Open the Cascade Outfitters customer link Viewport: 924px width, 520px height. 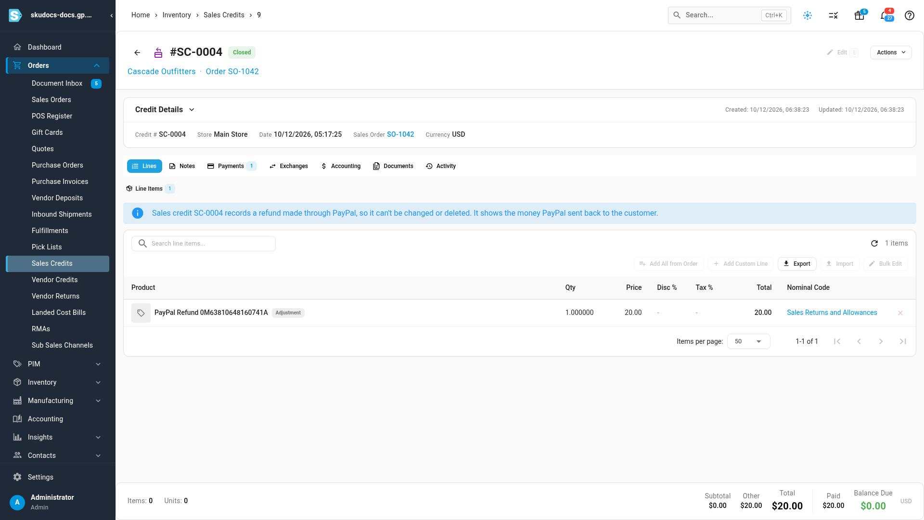[x=161, y=72]
